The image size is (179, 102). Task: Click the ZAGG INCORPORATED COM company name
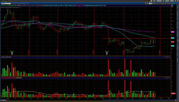pos(22,4)
